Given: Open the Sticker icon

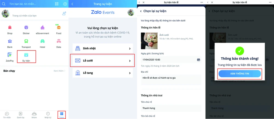Looking at the screenshot, I should point(26,27).
